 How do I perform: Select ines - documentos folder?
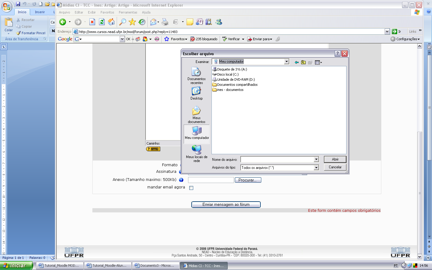[228, 90]
